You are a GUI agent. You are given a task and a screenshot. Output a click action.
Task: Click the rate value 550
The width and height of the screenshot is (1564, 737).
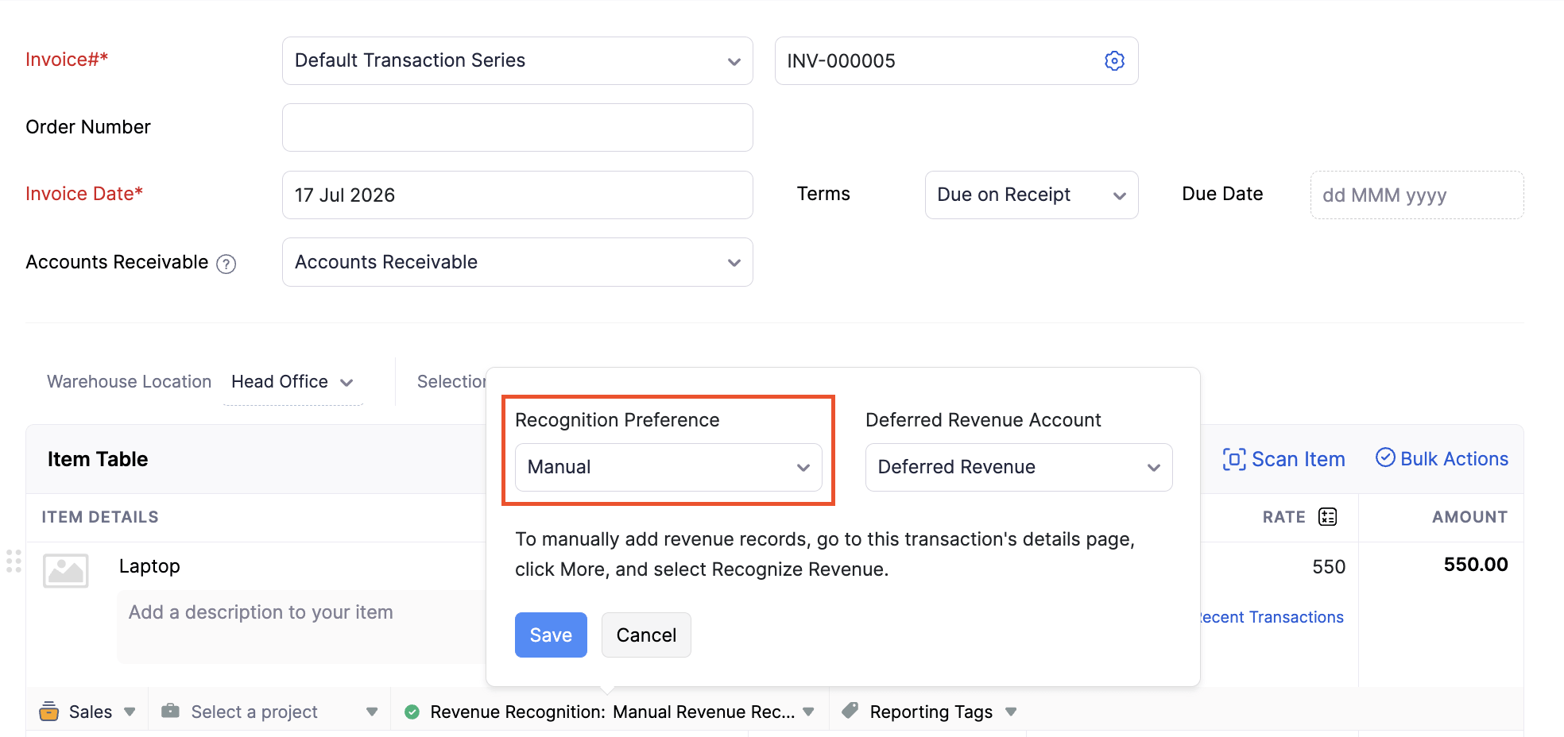coord(1329,567)
